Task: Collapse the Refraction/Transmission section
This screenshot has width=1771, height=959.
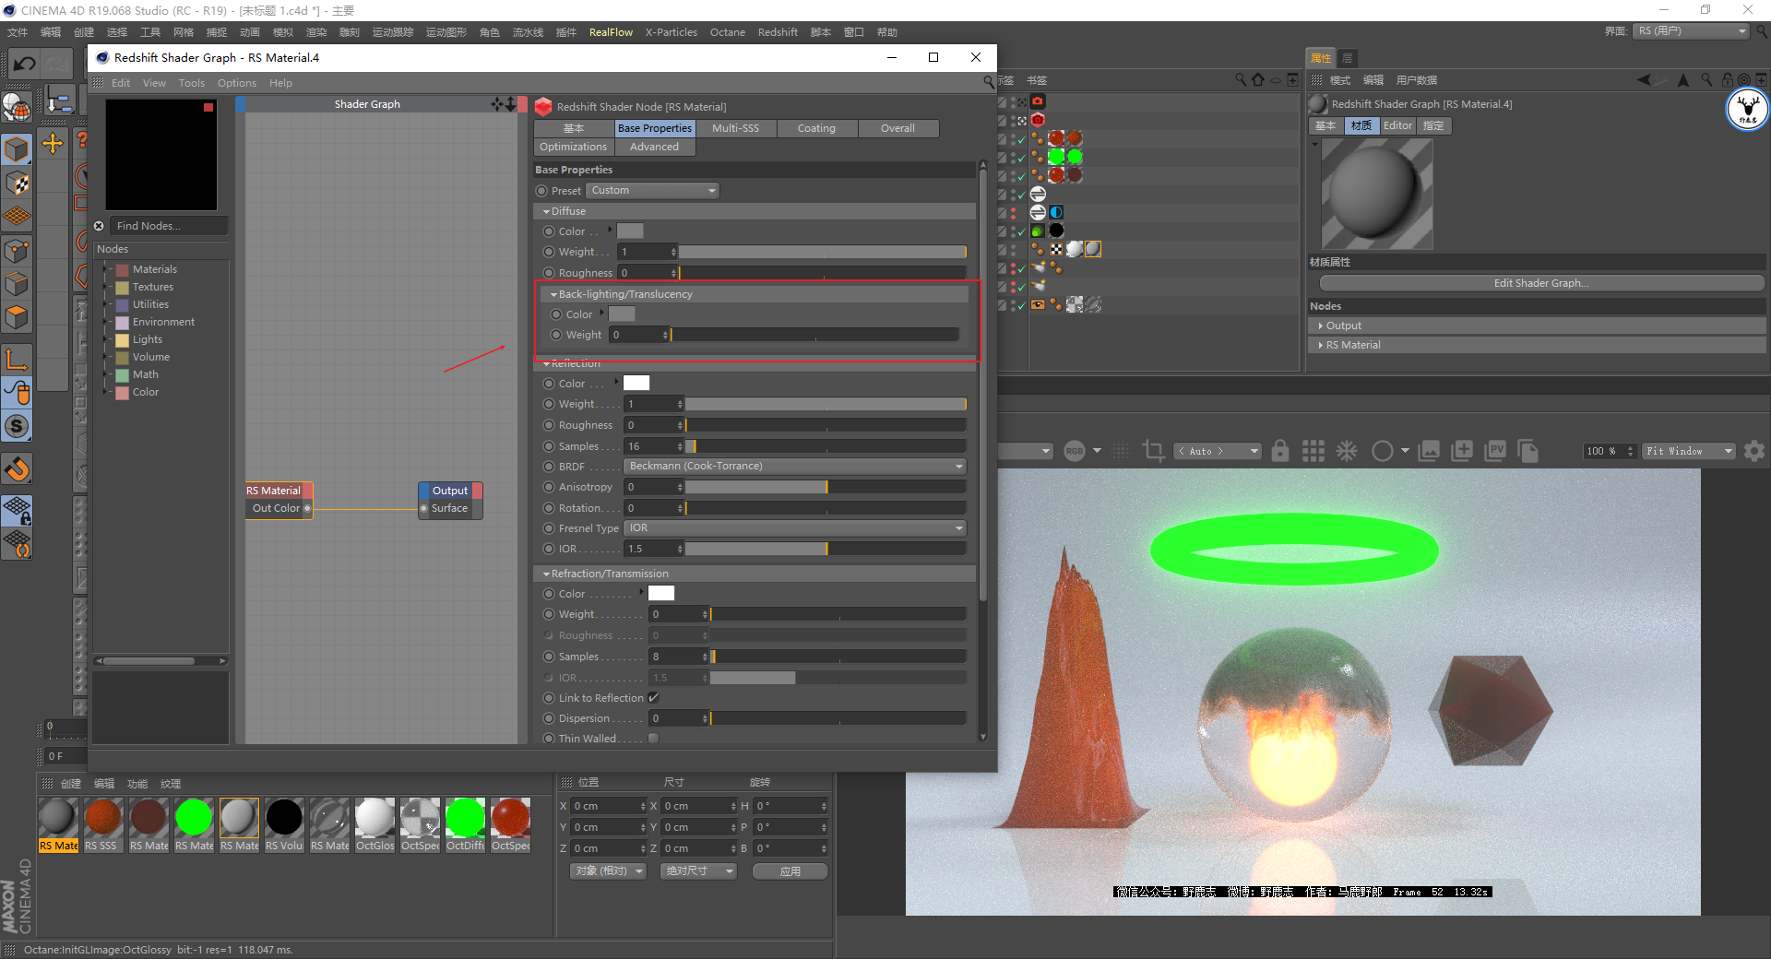Action: tap(547, 574)
